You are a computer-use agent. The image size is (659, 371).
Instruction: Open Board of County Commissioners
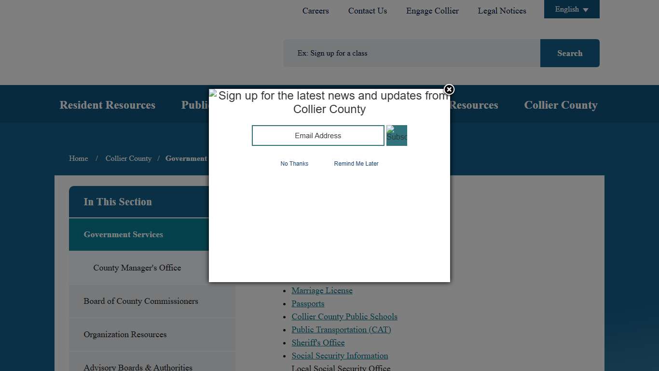tap(141, 301)
